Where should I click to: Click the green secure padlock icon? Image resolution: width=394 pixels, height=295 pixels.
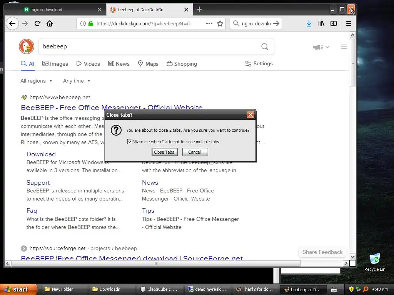(91, 23)
